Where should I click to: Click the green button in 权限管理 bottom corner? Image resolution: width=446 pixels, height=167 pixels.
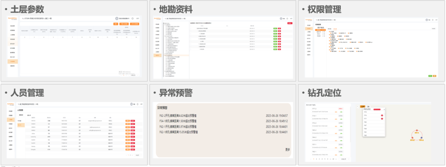pyautogui.click(x=430, y=76)
